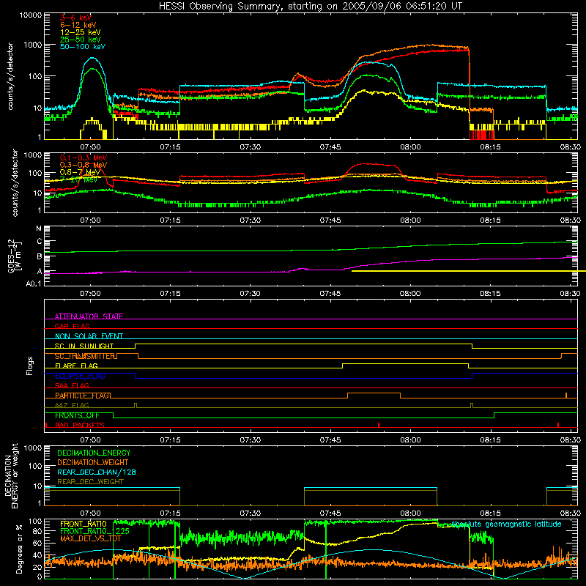Select the yellow '12-25 keV' legend label
This screenshot has height=586, width=586.
click(81, 32)
